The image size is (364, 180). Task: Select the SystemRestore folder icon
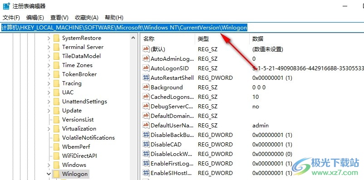[56, 38]
